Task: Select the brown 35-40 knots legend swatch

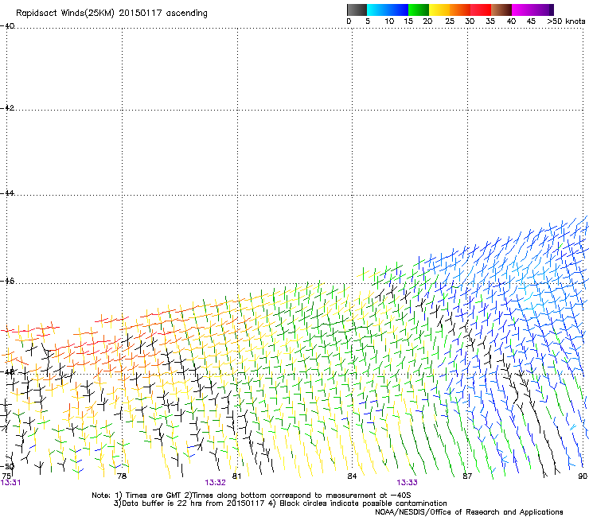Action: point(501,10)
